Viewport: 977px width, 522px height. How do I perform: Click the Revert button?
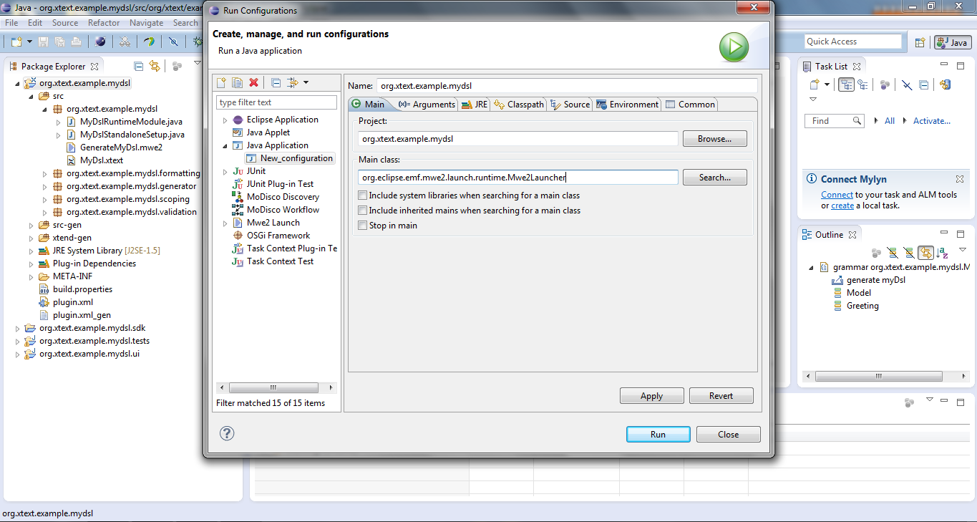point(721,395)
